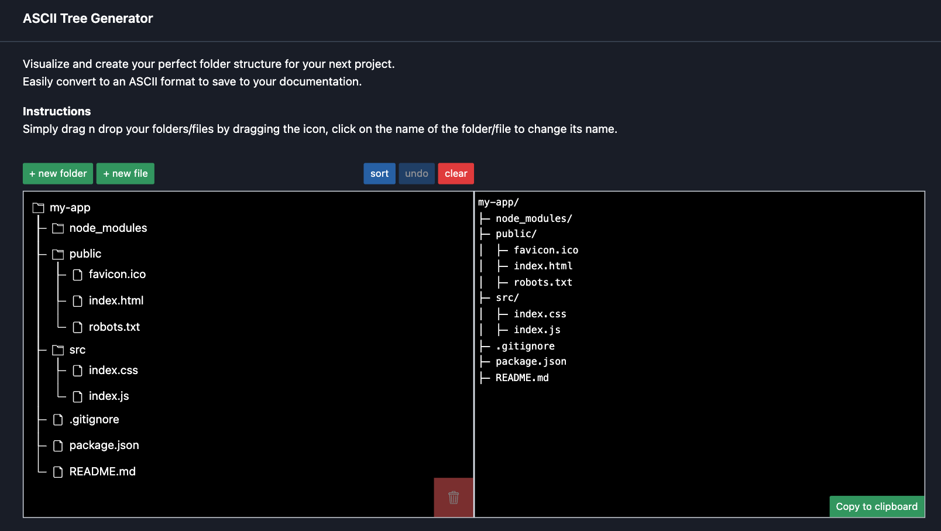The image size is (941, 531).
Task: Click node_modules/ in ASCII output
Action: (534, 218)
